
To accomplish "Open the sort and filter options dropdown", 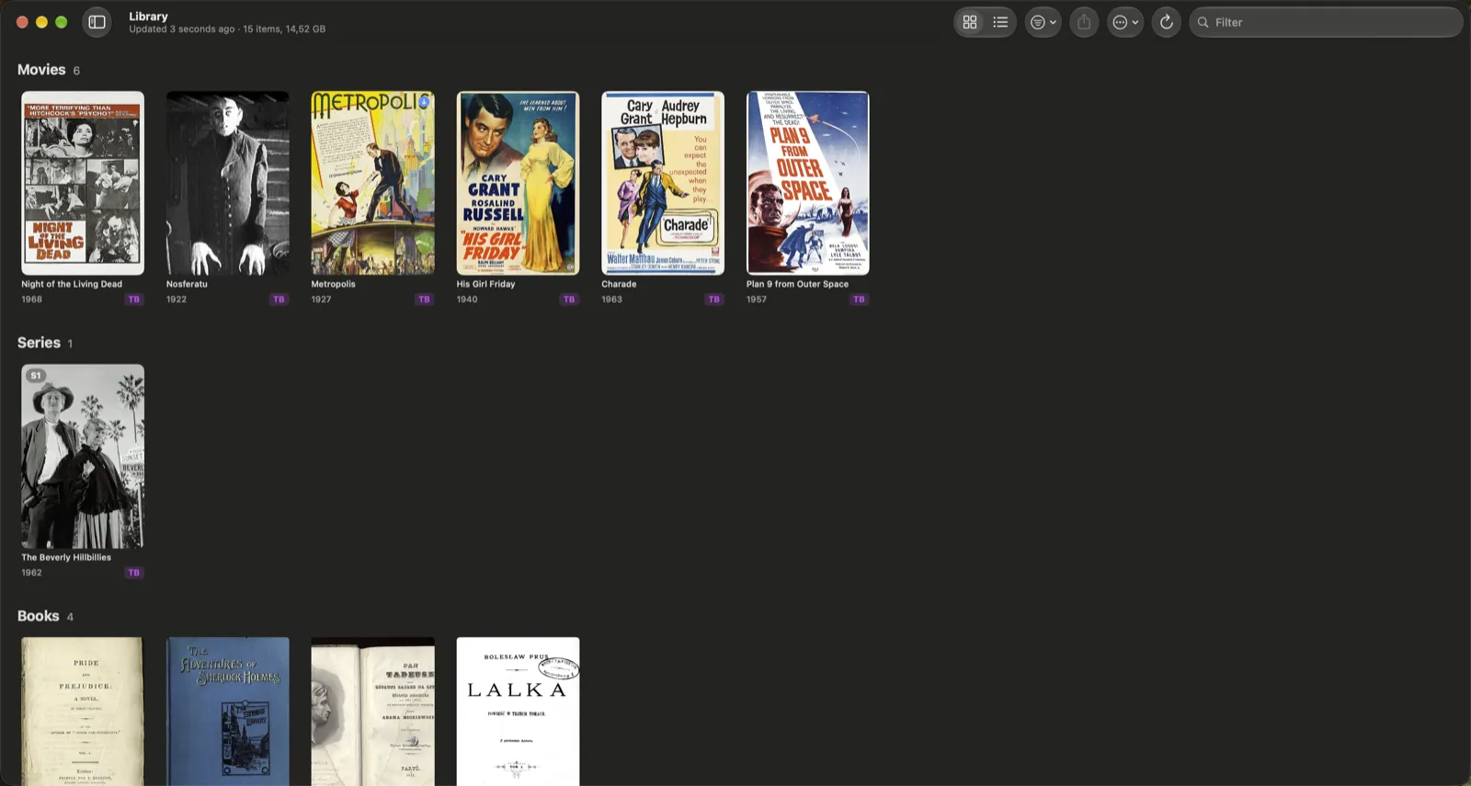I will 1043,22.
